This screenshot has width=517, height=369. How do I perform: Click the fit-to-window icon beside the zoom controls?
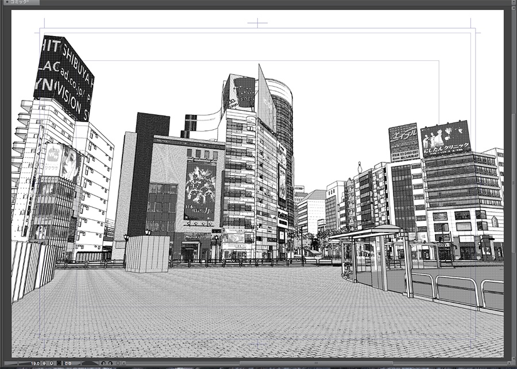click(59, 363)
